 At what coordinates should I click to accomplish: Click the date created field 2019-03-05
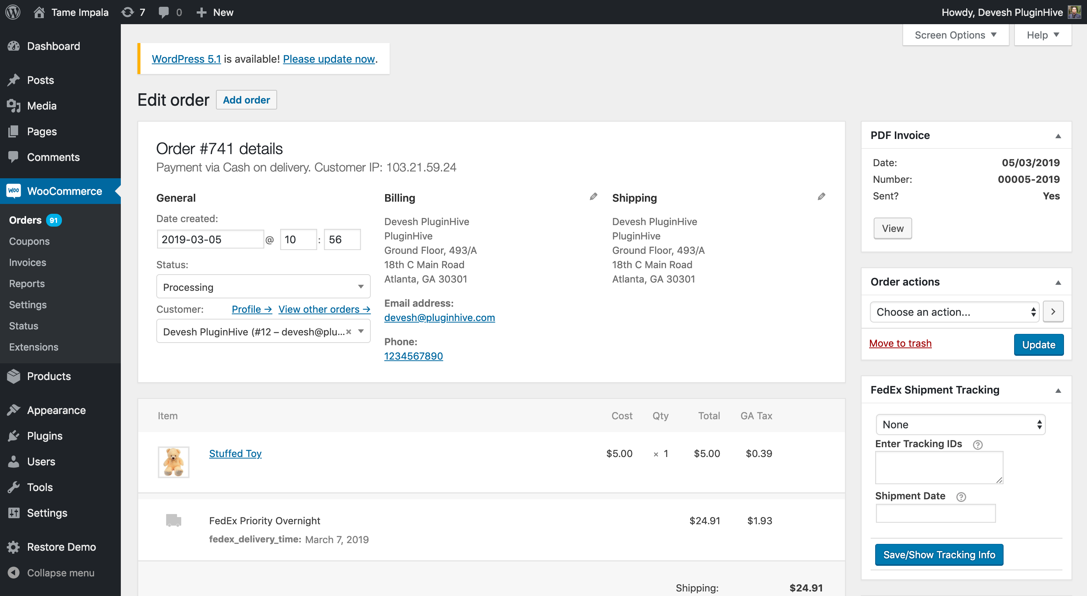click(210, 239)
